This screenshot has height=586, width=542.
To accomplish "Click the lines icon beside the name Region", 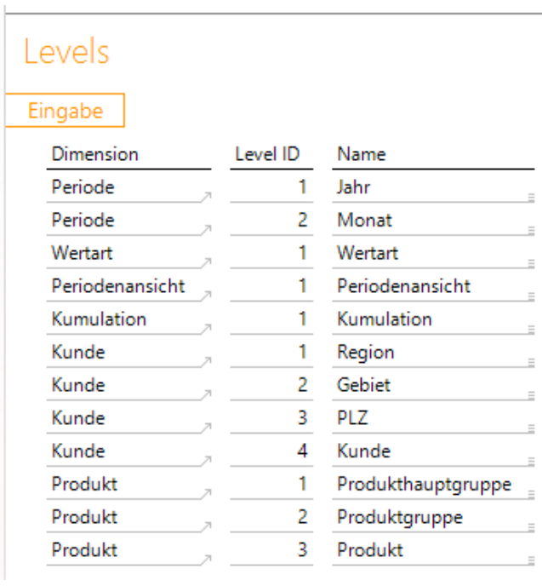I will [x=530, y=362].
